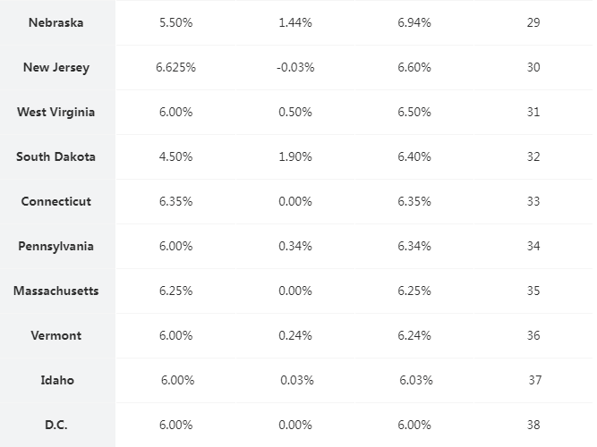Select Vermont's 6.24% combined rate
Viewport: 597px width, 447px height.
point(414,335)
